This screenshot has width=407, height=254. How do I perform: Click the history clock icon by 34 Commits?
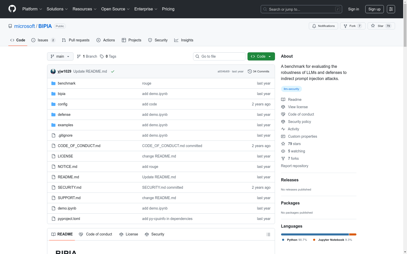[x=250, y=71]
